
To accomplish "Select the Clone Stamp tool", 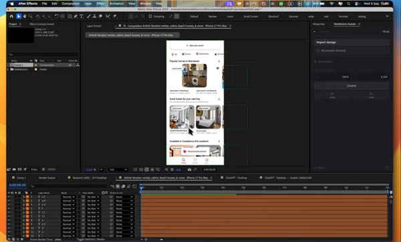I will coord(94,16).
